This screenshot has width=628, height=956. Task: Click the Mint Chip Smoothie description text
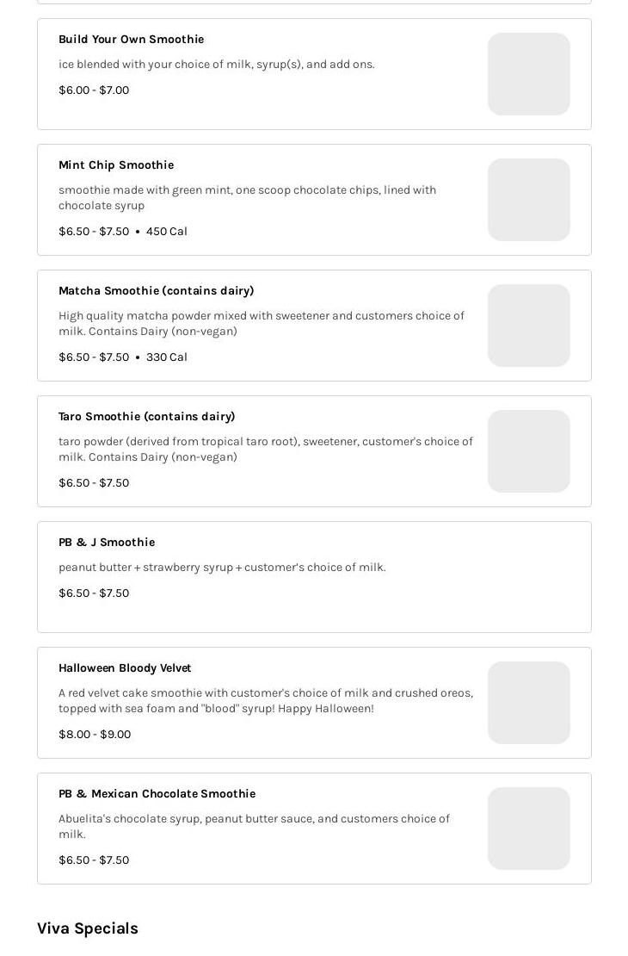click(247, 197)
